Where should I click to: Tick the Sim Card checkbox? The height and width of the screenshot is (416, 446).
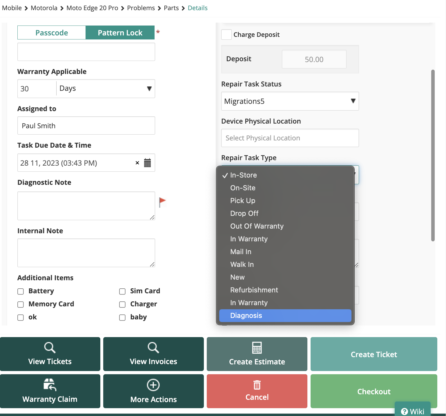(x=122, y=291)
